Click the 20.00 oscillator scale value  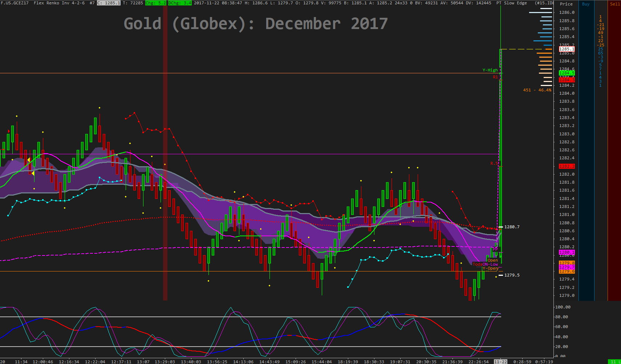point(561,347)
